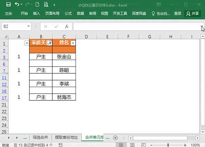Open the undo history dropdown arrow
The width and height of the screenshot is (205, 147).
[x=22, y=4]
